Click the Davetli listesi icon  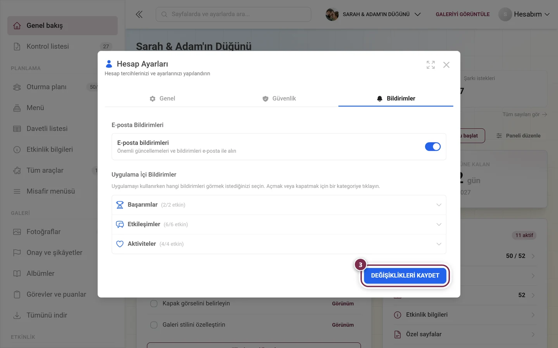click(x=17, y=129)
